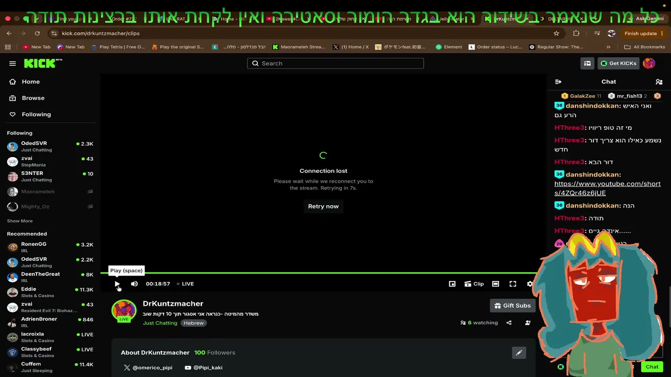Show more bookmarks via the chevron overflow
This screenshot has height=377, width=671.
tap(609, 47)
